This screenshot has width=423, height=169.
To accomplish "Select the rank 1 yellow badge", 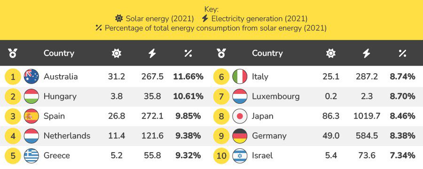I will (x=13, y=77).
